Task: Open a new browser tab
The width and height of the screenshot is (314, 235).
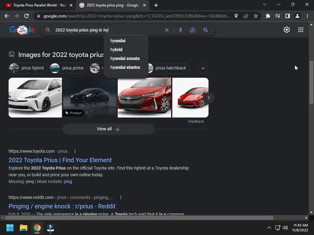Action: pyautogui.click(x=156, y=6)
